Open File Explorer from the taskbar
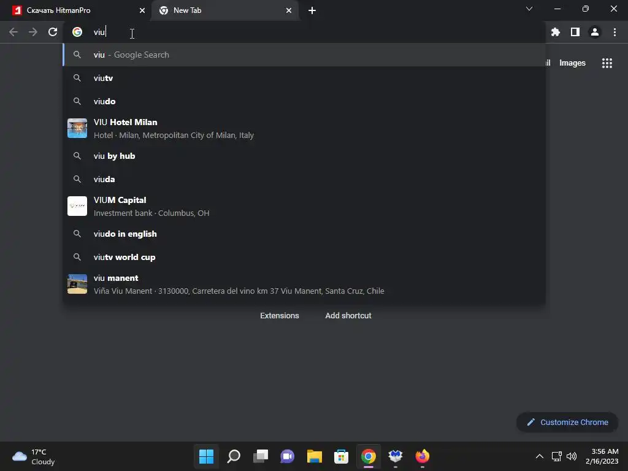Image resolution: width=628 pixels, height=471 pixels. click(x=315, y=456)
